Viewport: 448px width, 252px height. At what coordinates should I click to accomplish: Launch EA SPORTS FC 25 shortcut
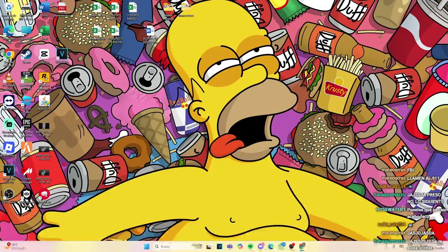(x=27, y=81)
